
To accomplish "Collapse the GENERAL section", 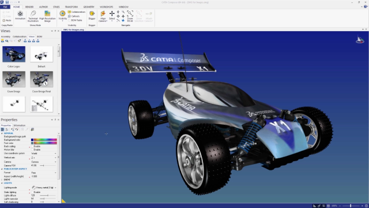I will coord(2,133).
